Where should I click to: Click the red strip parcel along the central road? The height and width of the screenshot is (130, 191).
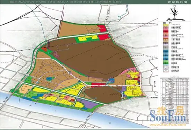click(x=98, y=84)
